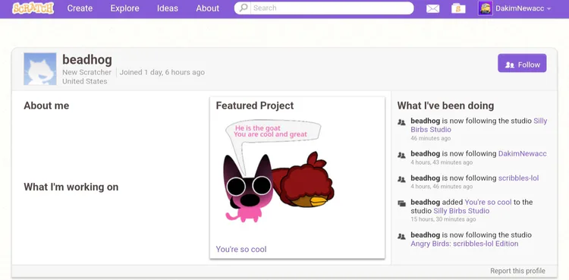The image size is (569, 280).
Task: Click follow icon beside Angry Birds studio activity
Action: point(401,236)
